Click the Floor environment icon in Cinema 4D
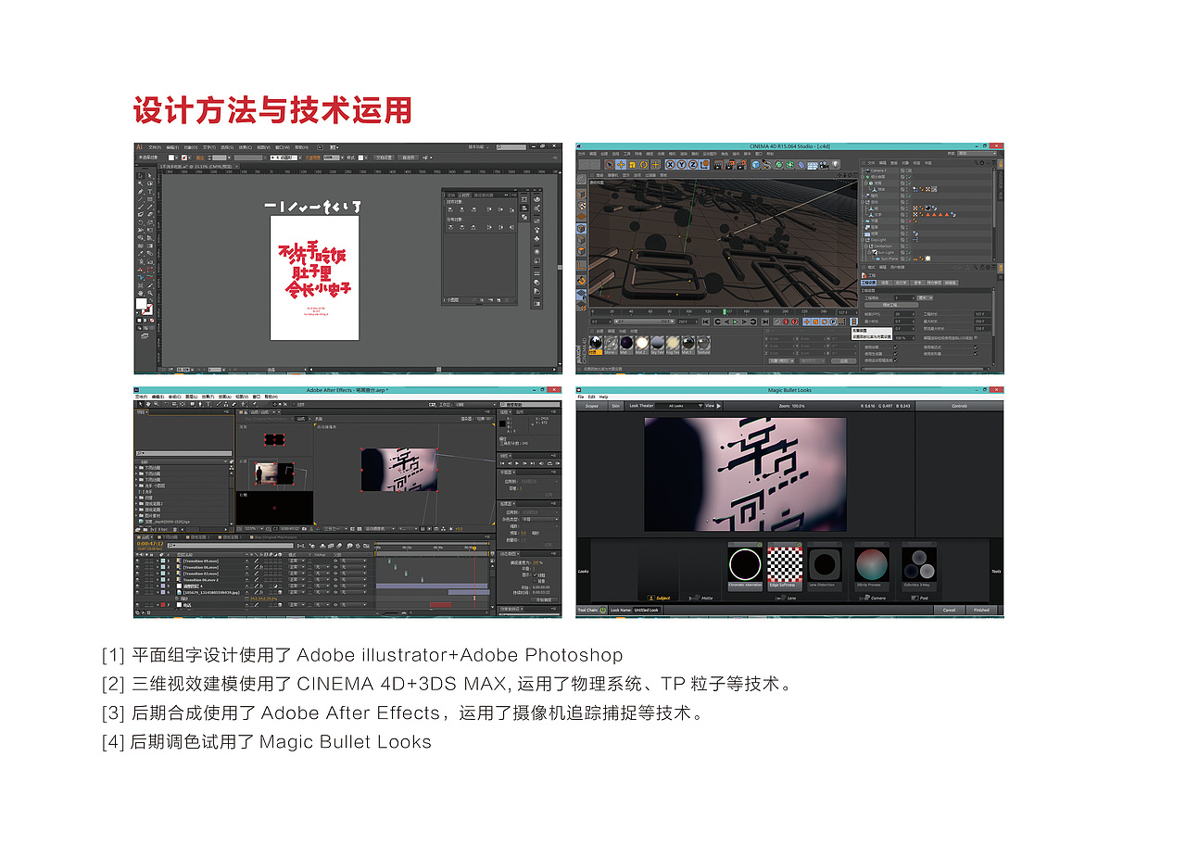The width and height of the screenshot is (1186, 845). click(813, 164)
